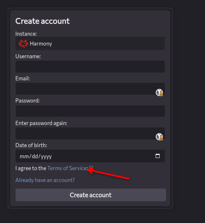Follow the Already have an account link
This screenshot has width=205, height=223.
[x=45, y=180]
